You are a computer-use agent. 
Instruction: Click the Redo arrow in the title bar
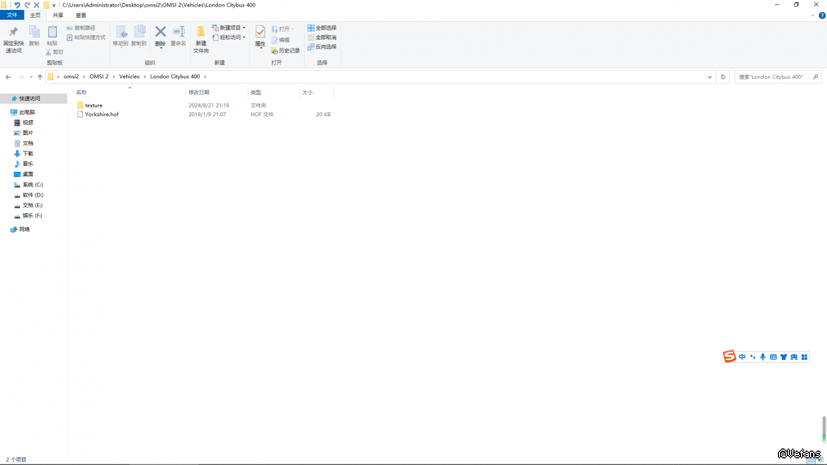[x=27, y=5]
